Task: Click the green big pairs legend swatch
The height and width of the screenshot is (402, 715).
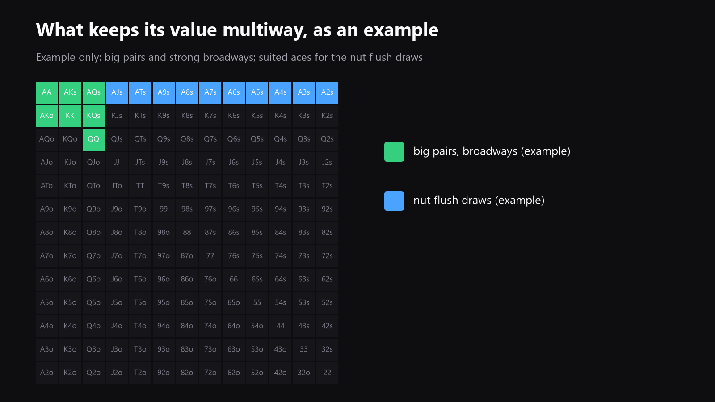Action: click(x=394, y=152)
